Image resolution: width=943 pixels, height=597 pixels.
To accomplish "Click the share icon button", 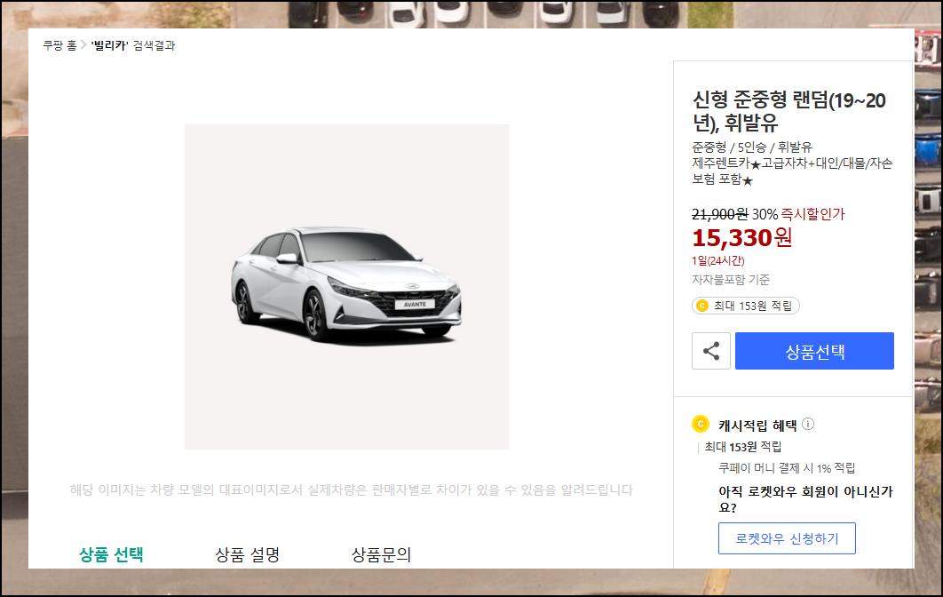I will click(711, 351).
